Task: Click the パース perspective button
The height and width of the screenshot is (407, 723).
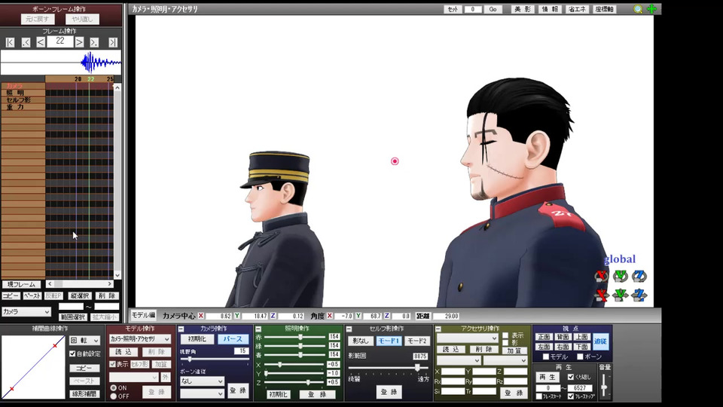Action: [233, 339]
